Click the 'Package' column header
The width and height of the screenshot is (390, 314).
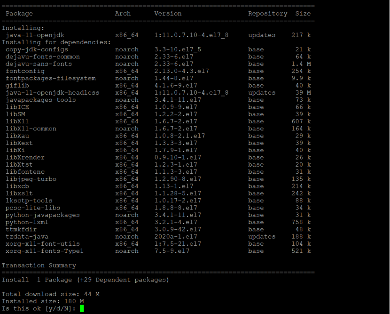[19, 14]
